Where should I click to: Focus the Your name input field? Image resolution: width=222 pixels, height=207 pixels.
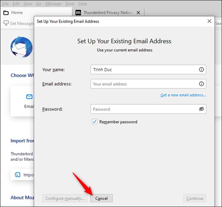click(x=148, y=69)
